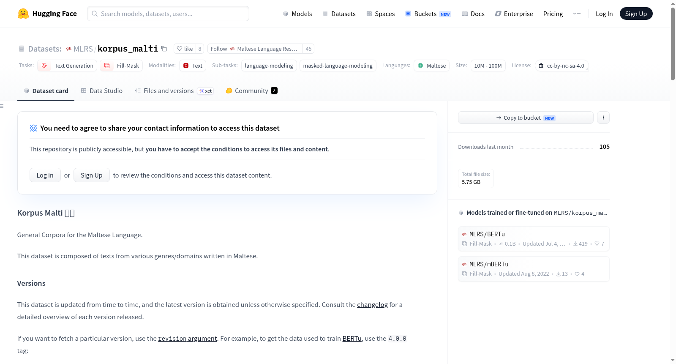The width and height of the screenshot is (676, 364).
Task: Click the language-modeling sub-task tag
Action: (269, 66)
